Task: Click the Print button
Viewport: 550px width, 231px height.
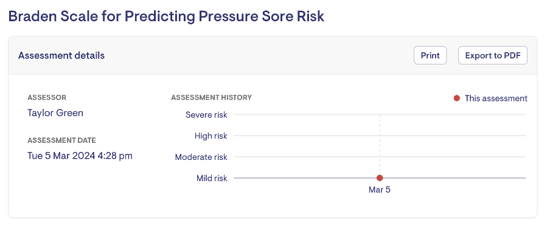Action: pos(430,55)
